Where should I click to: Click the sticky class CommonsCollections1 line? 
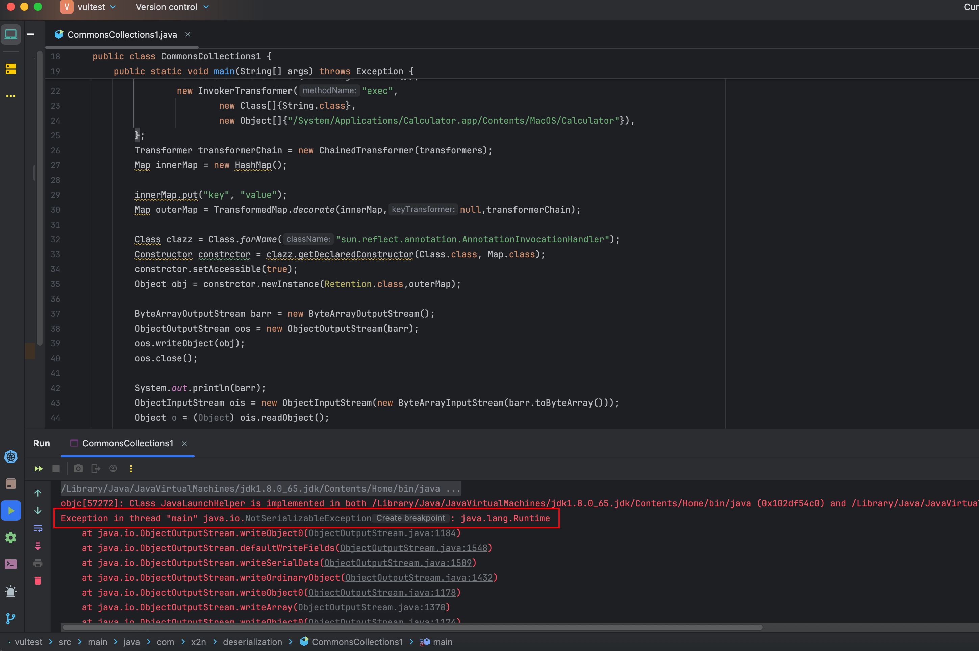(x=182, y=56)
